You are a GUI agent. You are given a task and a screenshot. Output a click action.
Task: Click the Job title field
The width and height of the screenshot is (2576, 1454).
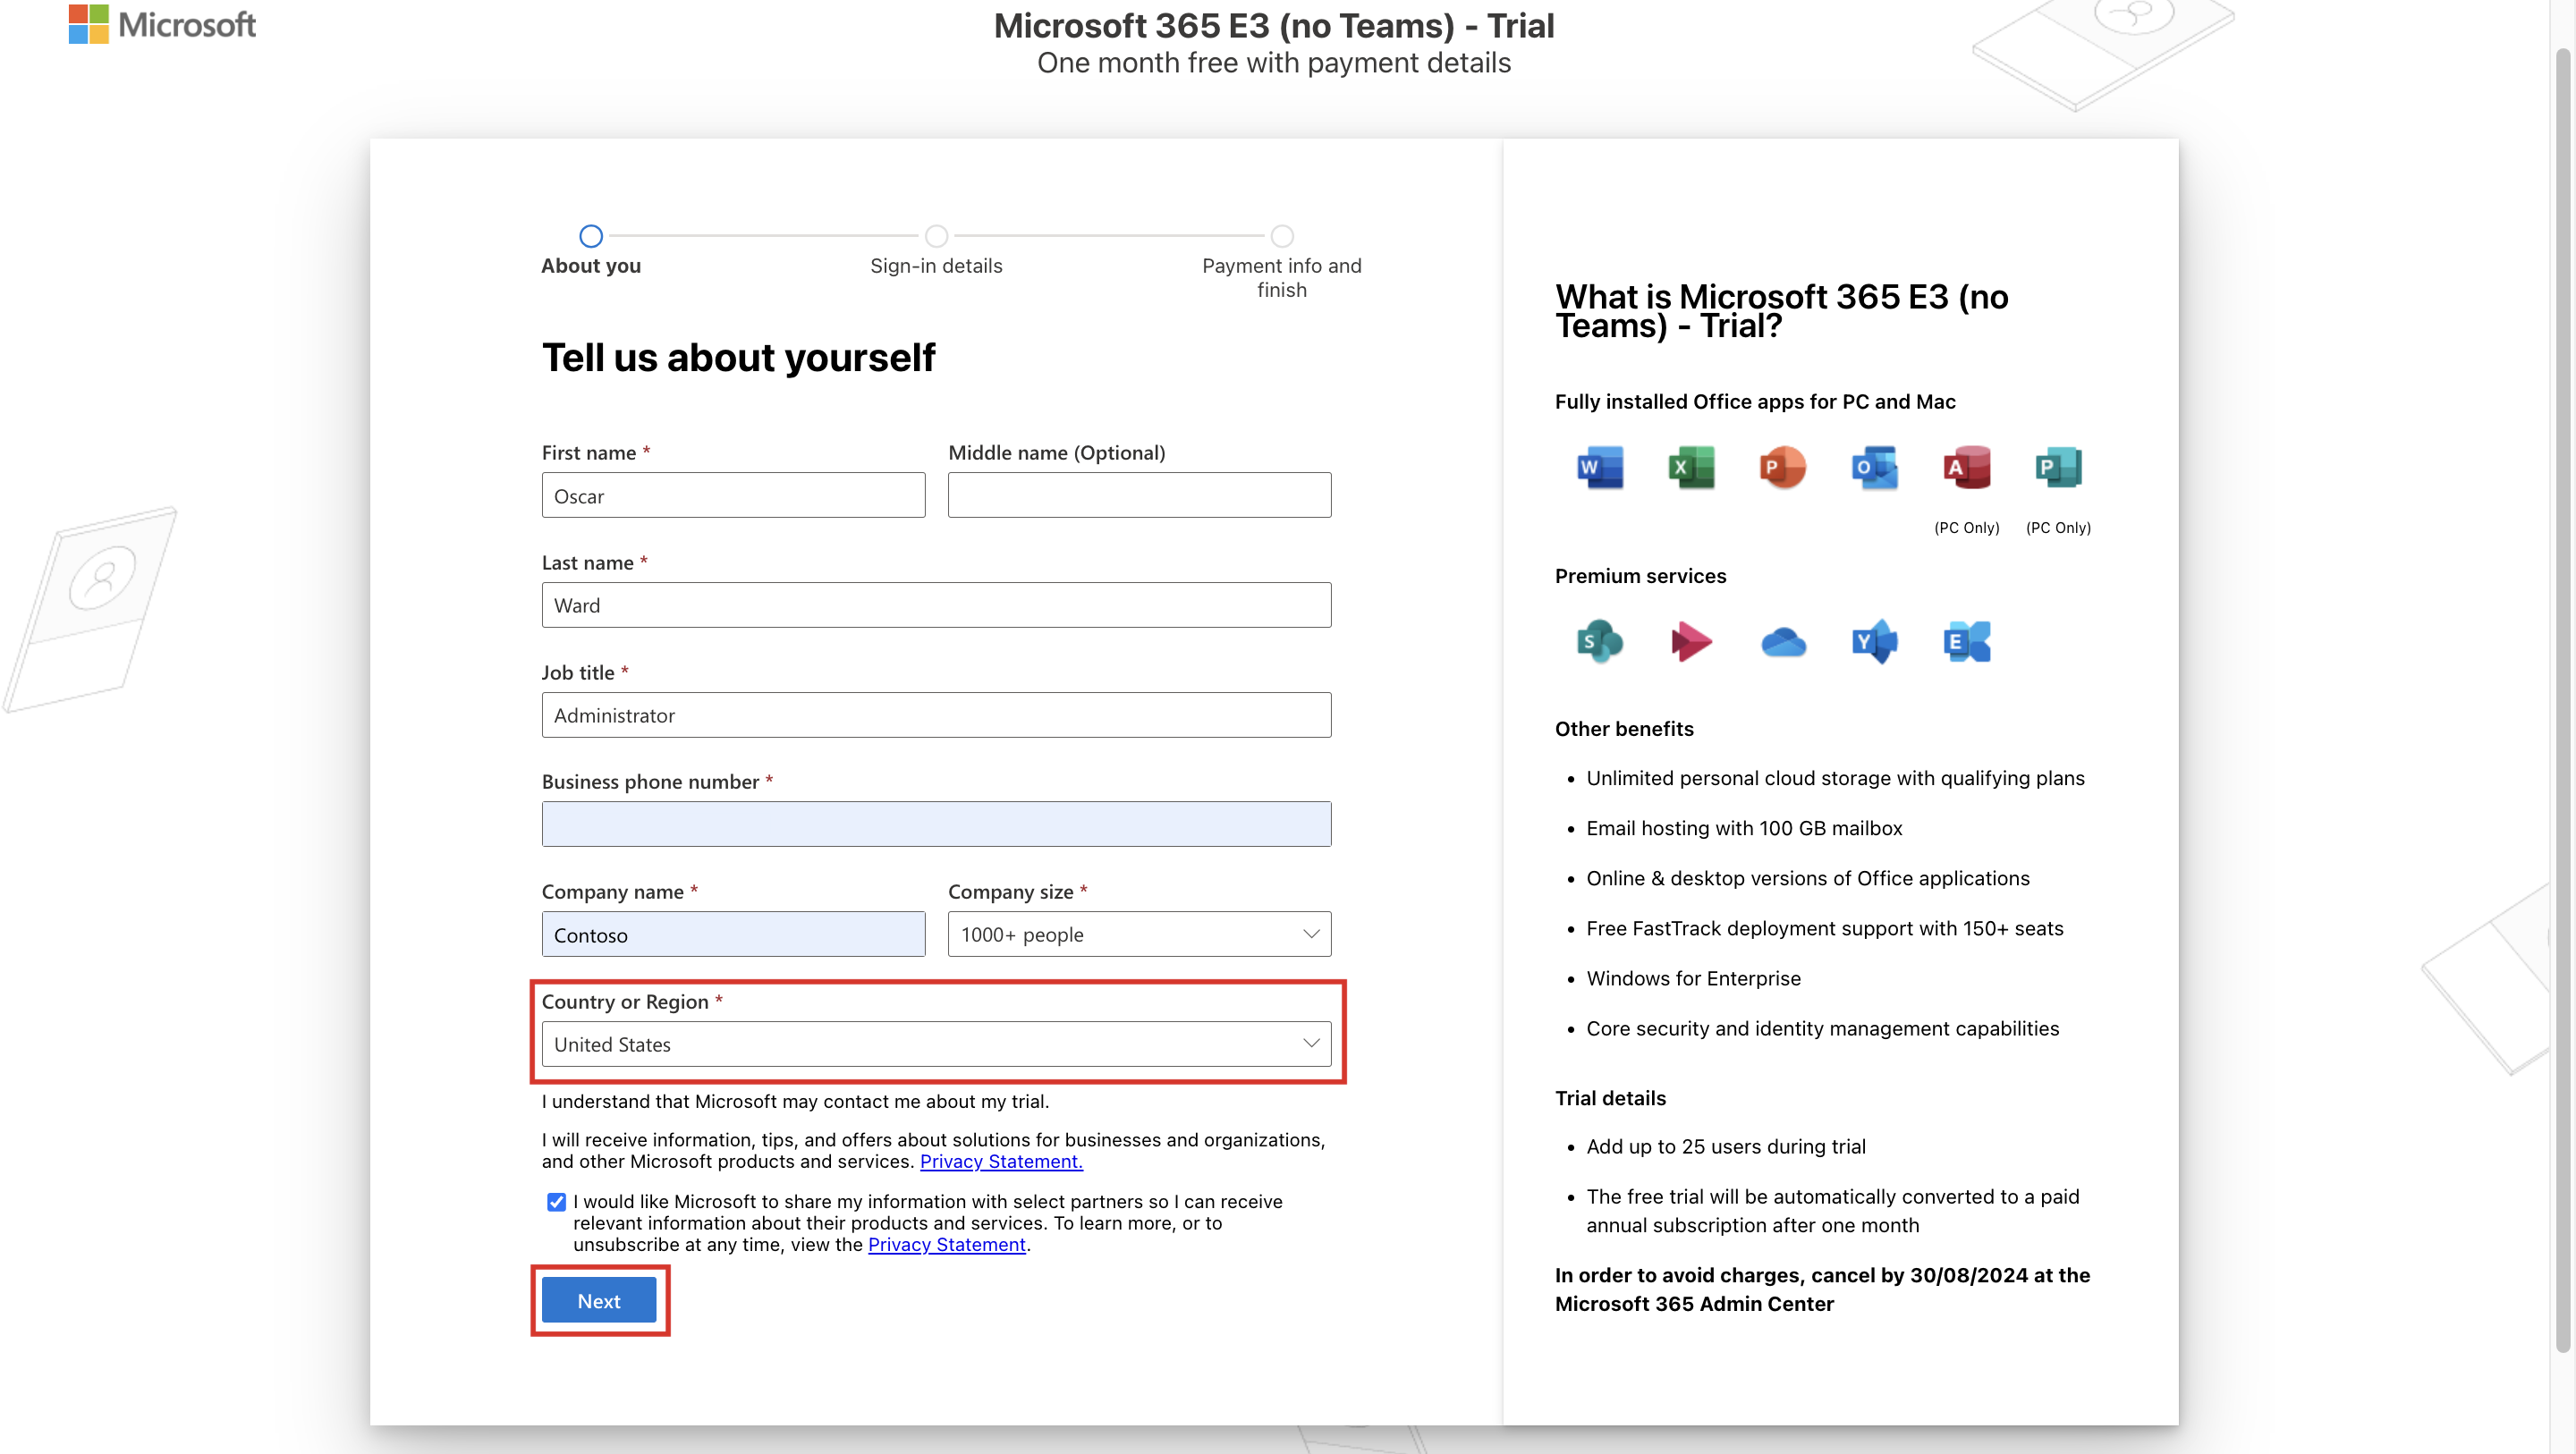coord(936,715)
